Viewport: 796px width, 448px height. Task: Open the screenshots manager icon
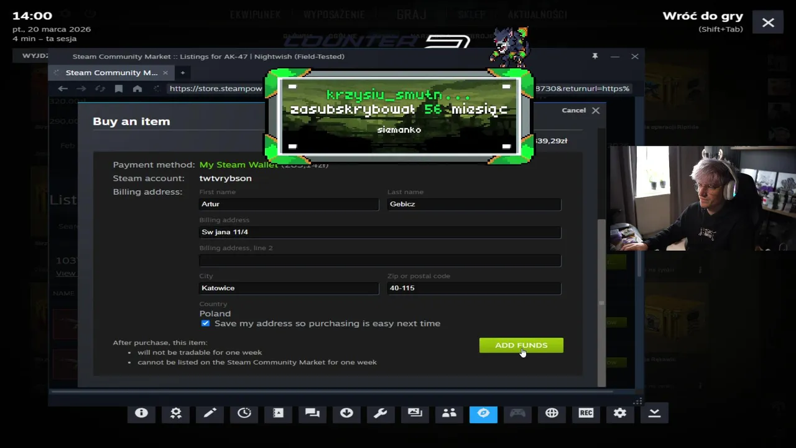(x=415, y=413)
